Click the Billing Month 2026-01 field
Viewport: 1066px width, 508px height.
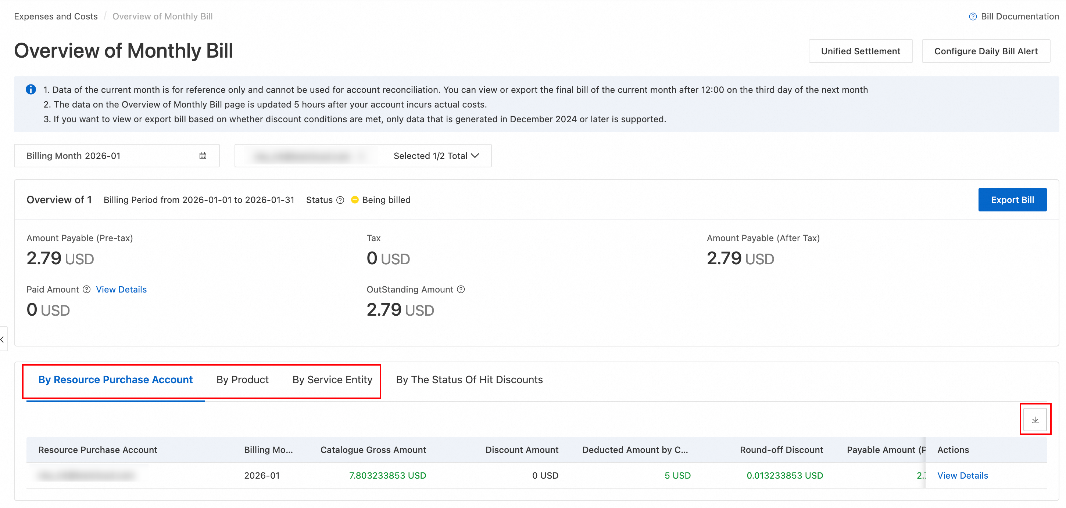click(108, 156)
